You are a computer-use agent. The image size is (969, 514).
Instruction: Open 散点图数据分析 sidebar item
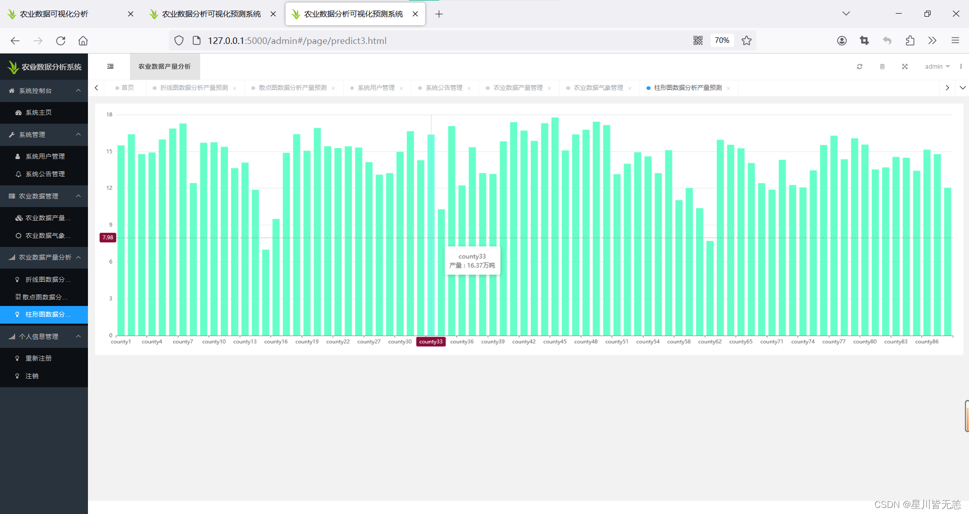(x=44, y=297)
